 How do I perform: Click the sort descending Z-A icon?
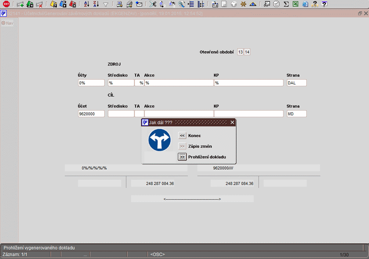[95, 4]
